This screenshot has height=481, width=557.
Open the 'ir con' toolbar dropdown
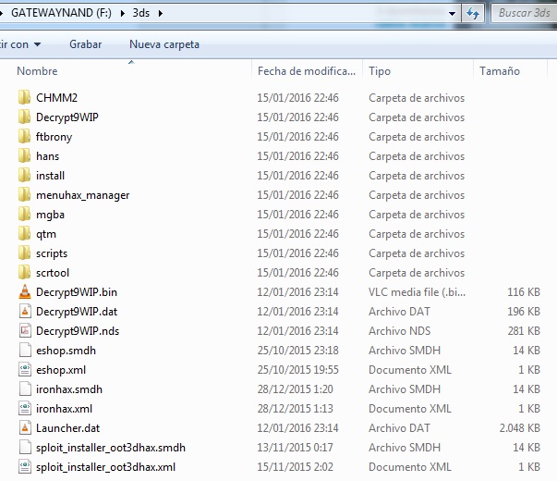(20, 44)
